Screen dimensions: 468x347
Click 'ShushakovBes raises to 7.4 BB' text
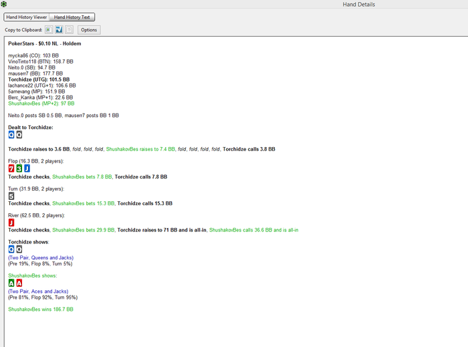[140, 149]
